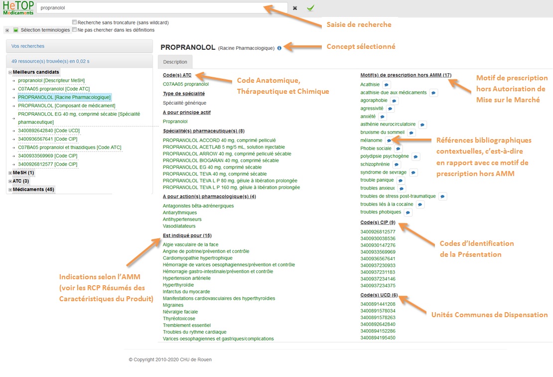Open references bubble for agoraphobie

click(394, 101)
